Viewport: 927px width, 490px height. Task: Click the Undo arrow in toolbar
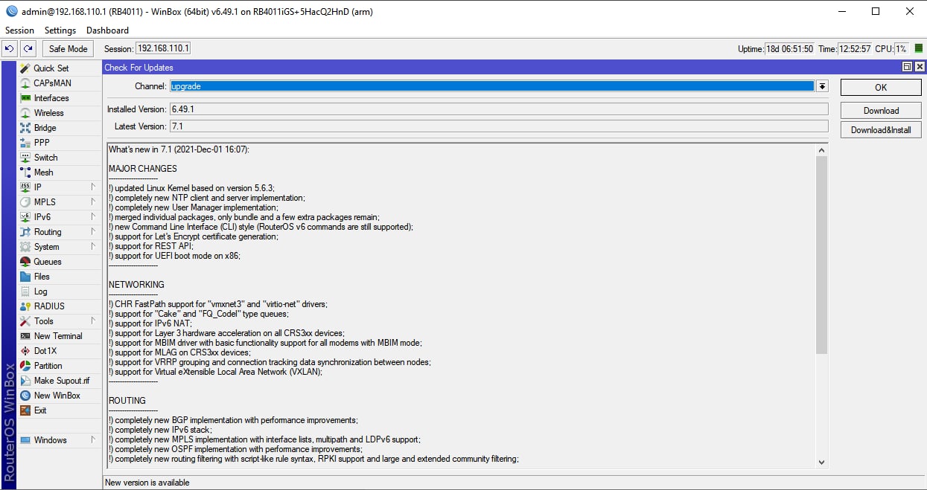(10, 48)
